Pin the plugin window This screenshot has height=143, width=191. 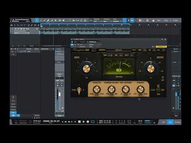click(x=162, y=39)
